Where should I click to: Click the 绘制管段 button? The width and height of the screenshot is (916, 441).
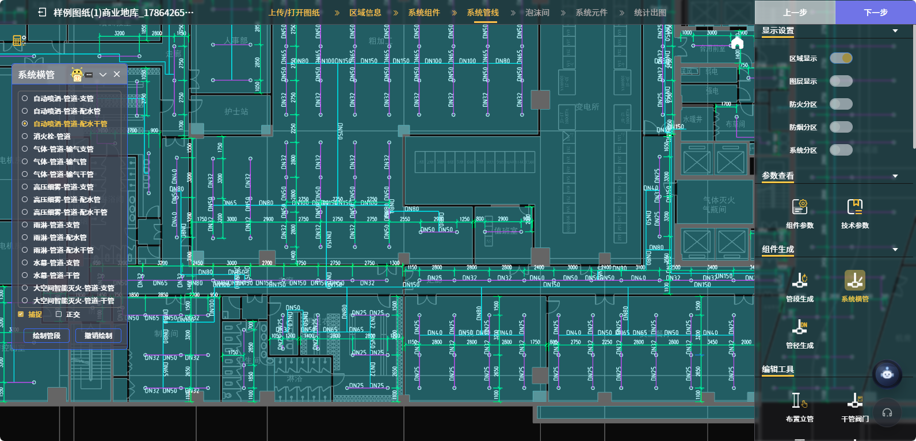click(x=47, y=335)
